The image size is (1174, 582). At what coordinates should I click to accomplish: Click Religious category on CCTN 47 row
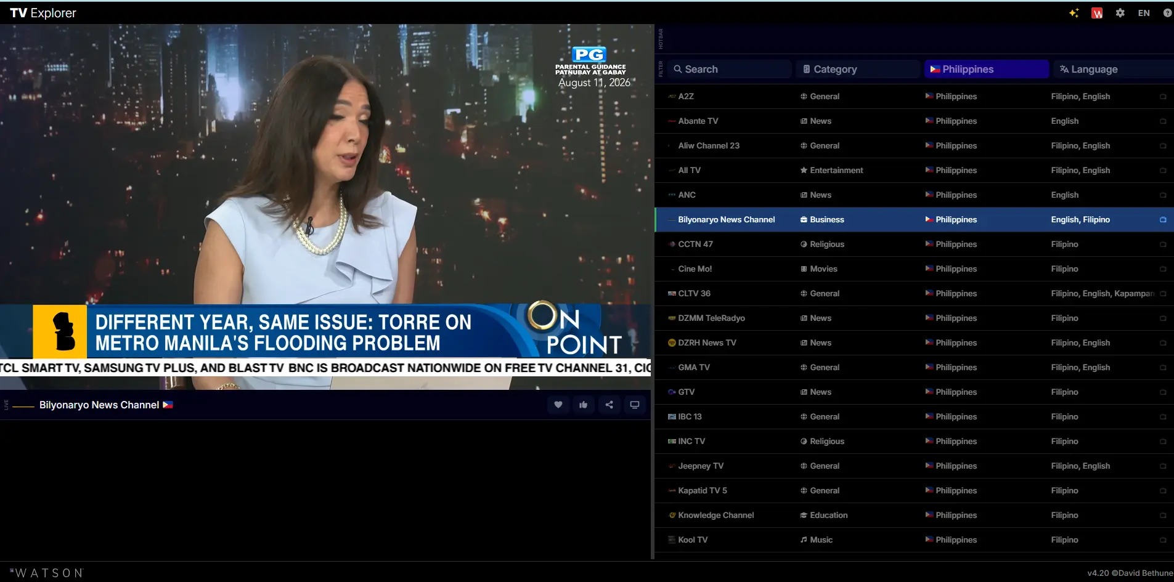tap(823, 245)
